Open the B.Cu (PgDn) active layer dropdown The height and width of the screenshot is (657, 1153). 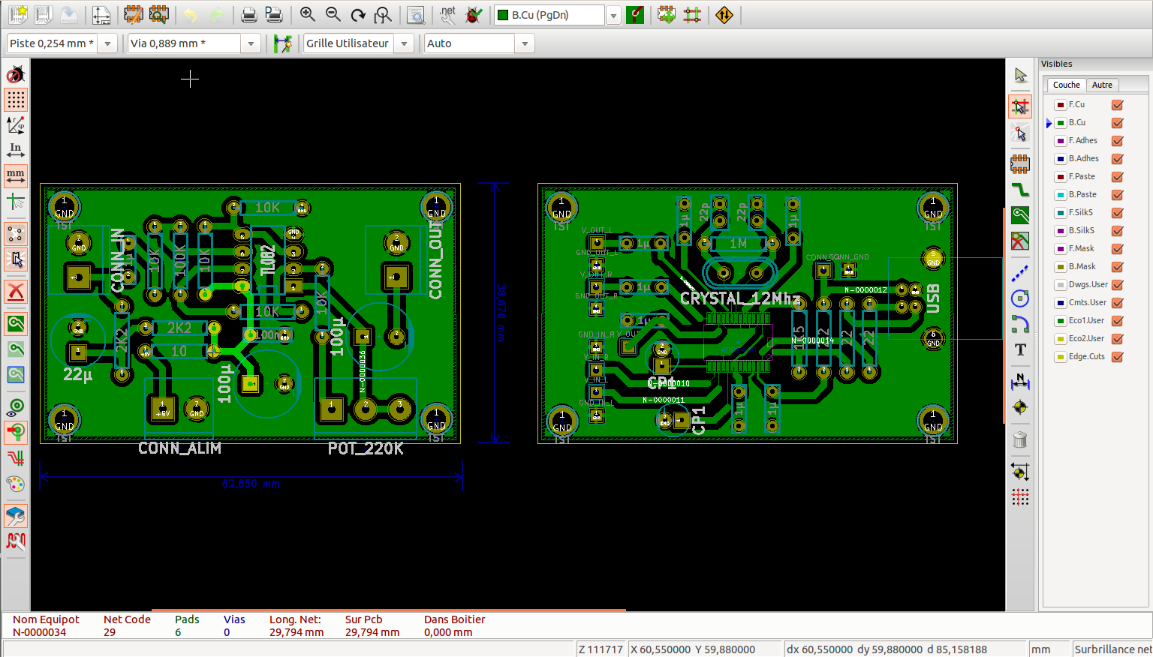coord(613,15)
